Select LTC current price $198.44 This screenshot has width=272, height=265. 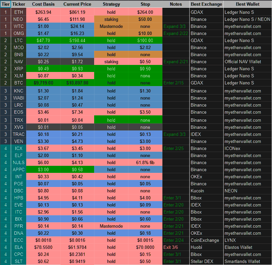click(x=77, y=40)
